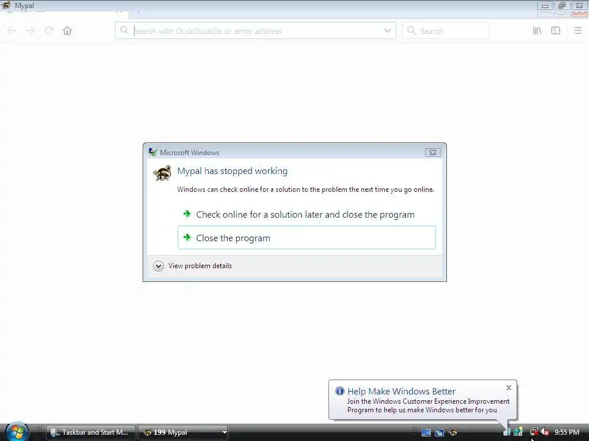Click the DuckDuckGo address bar field
Screen dimensions: 589x441
pyautogui.click(x=255, y=31)
